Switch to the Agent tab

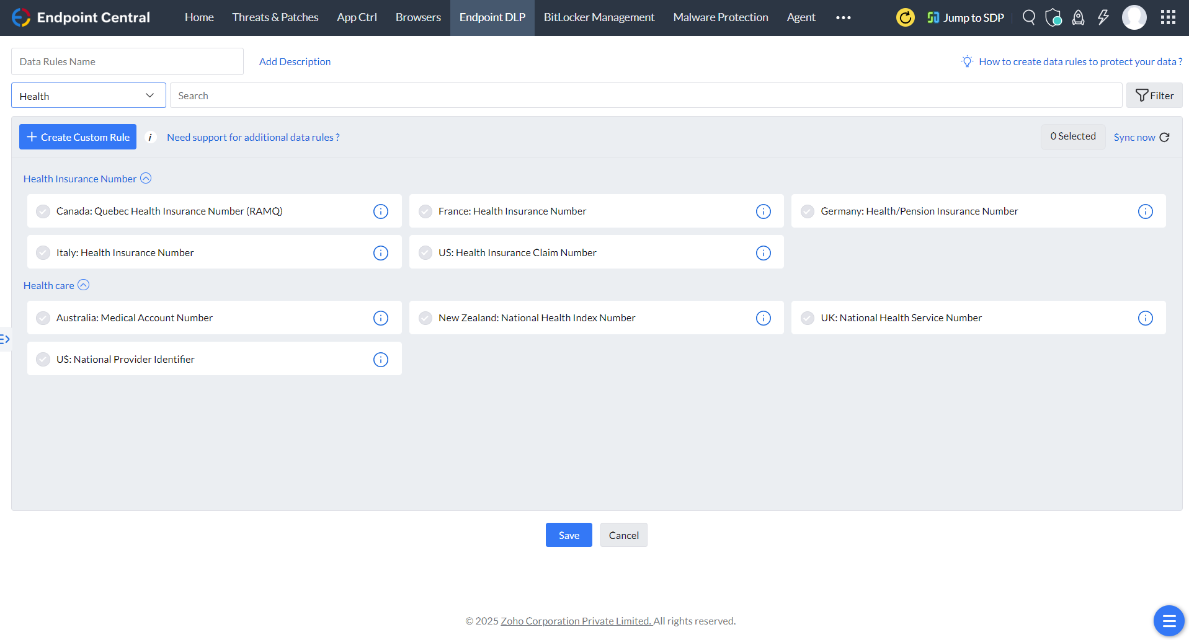point(801,17)
